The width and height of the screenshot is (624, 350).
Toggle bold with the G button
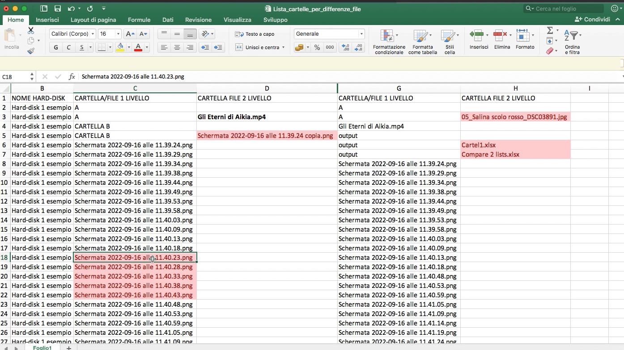[56, 47]
